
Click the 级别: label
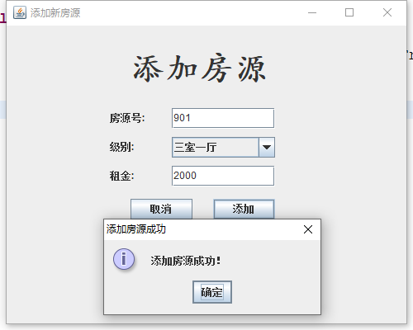pos(121,147)
